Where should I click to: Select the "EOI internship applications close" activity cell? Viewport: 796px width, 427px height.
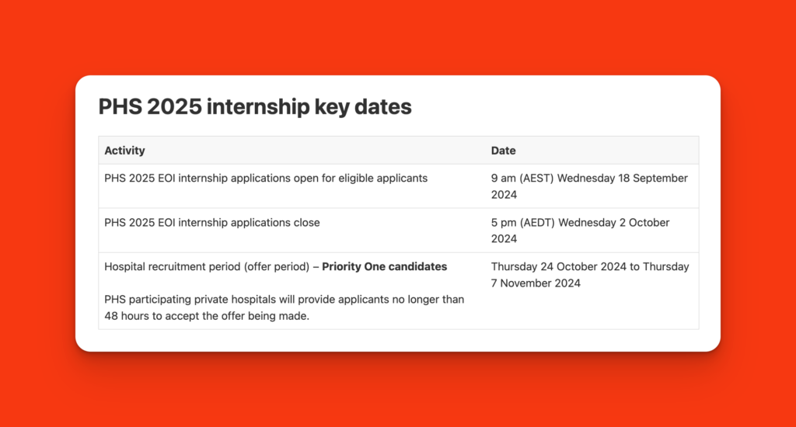(212, 222)
